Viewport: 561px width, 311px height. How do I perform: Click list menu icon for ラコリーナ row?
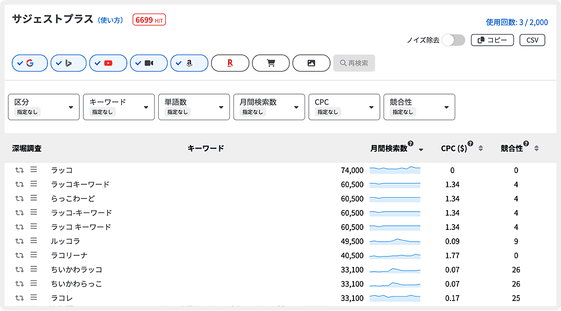tap(34, 255)
